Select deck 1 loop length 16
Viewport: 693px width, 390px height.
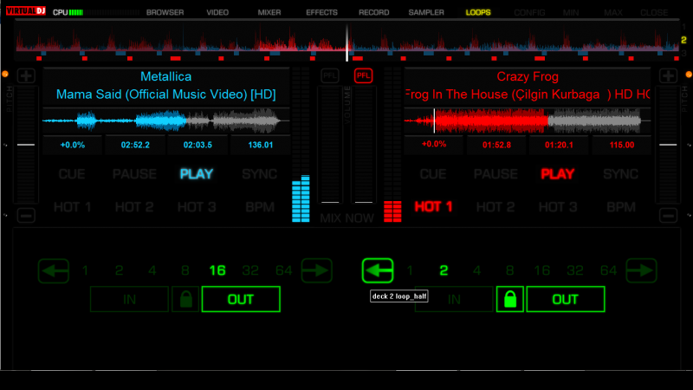[x=217, y=270]
